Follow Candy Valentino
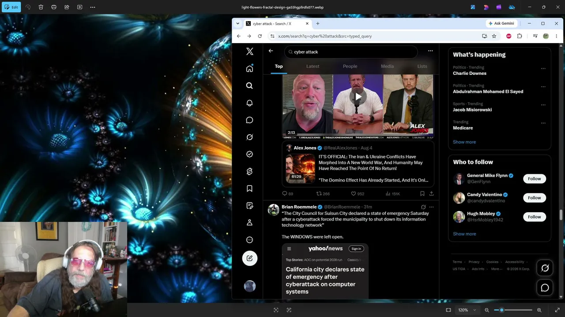 [x=535, y=198]
